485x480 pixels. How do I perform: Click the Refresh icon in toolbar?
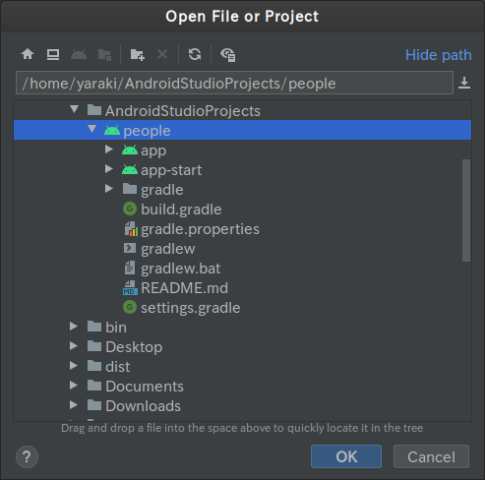tap(195, 54)
